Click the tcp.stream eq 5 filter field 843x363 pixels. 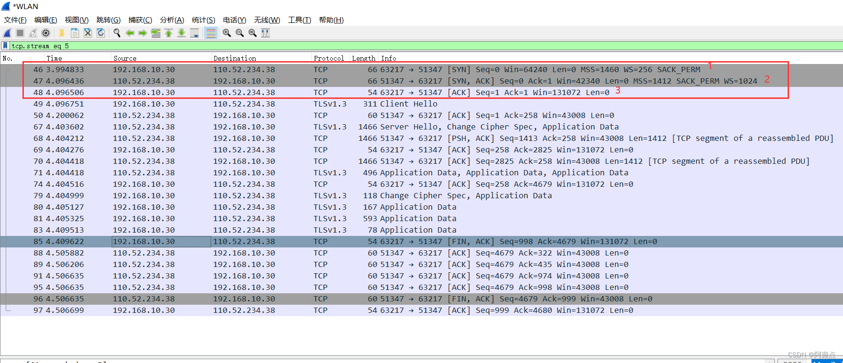[425, 46]
